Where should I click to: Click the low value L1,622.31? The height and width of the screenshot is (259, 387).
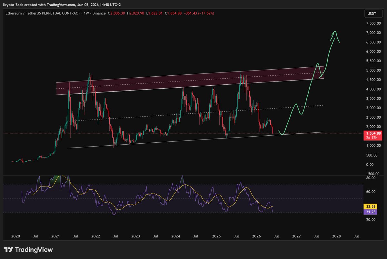click(x=154, y=13)
